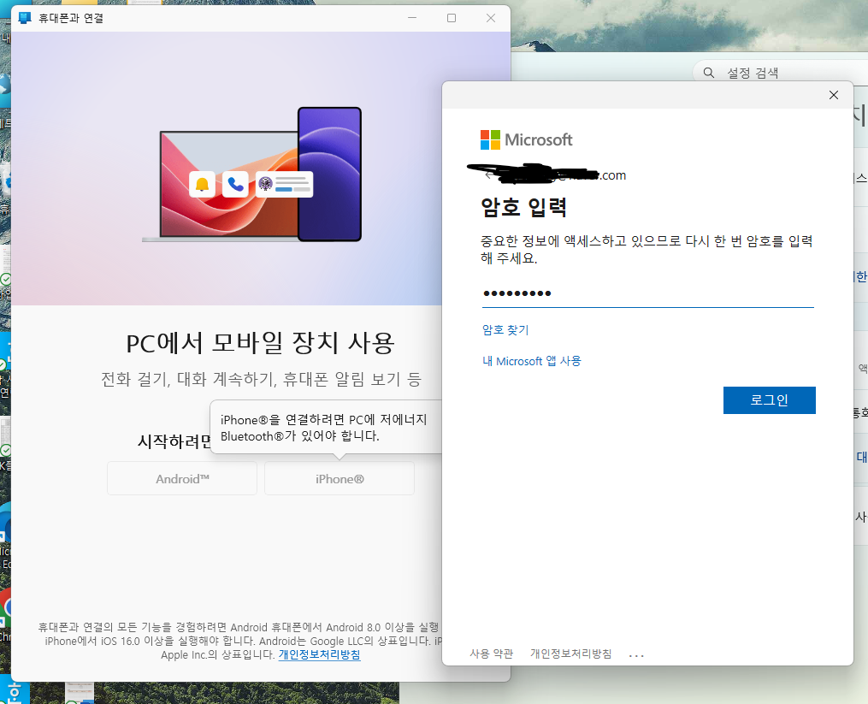868x704 pixels.
Task: Click the password input field
Action: tap(647, 293)
